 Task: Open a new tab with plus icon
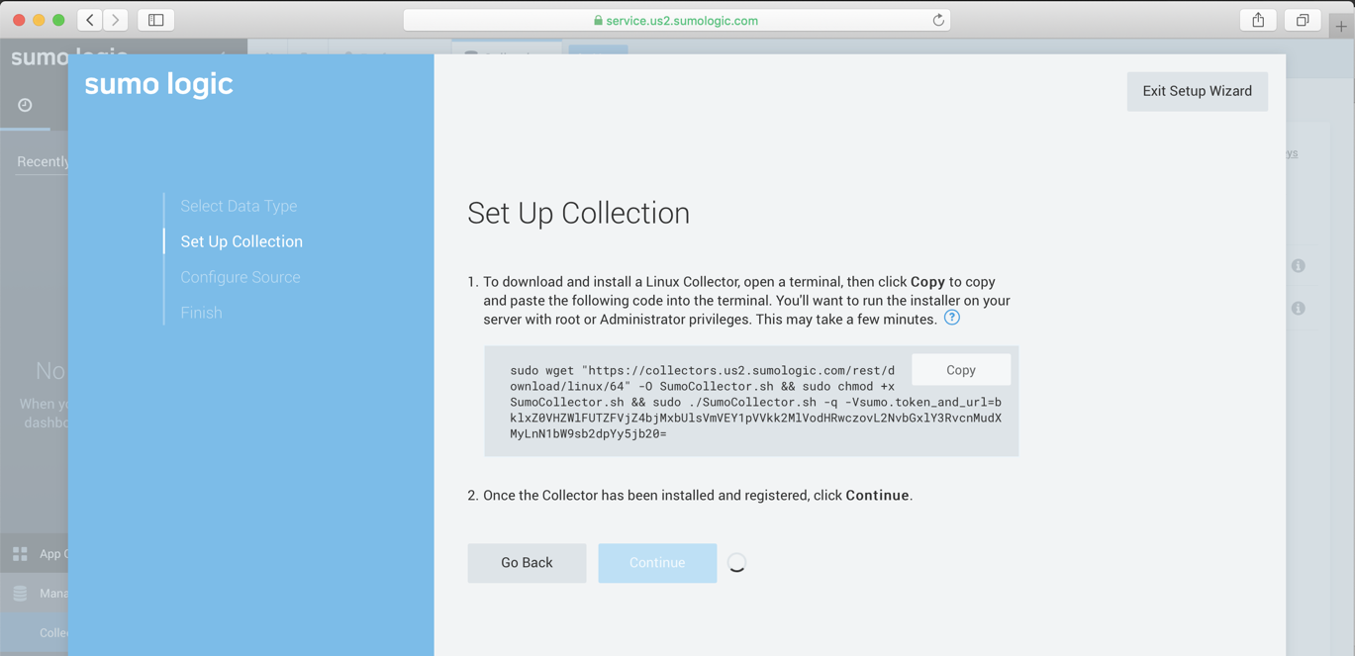click(x=1341, y=27)
